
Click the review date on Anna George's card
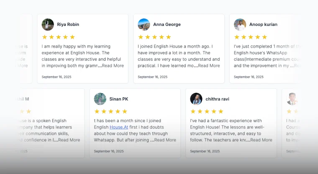tap(152, 77)
